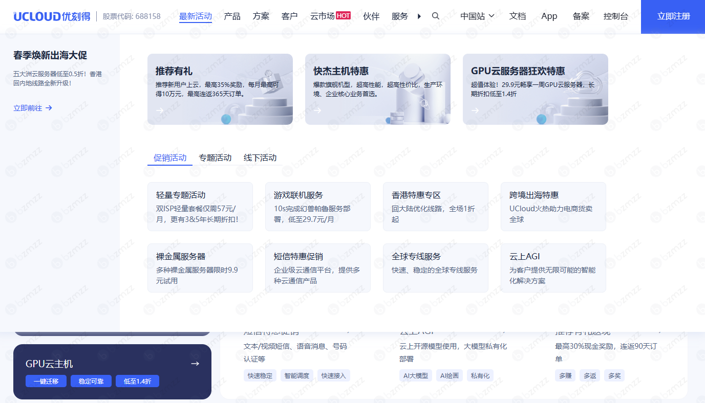Open the search magnifier icon
Screen dimensions: 705x403
click(x=436, y=16)
